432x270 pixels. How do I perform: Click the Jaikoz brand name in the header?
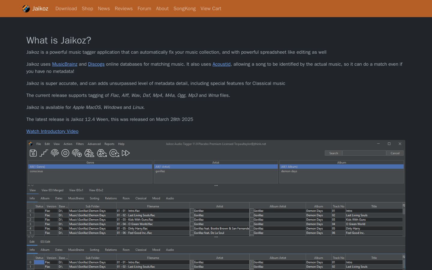[x=40, y=9]
